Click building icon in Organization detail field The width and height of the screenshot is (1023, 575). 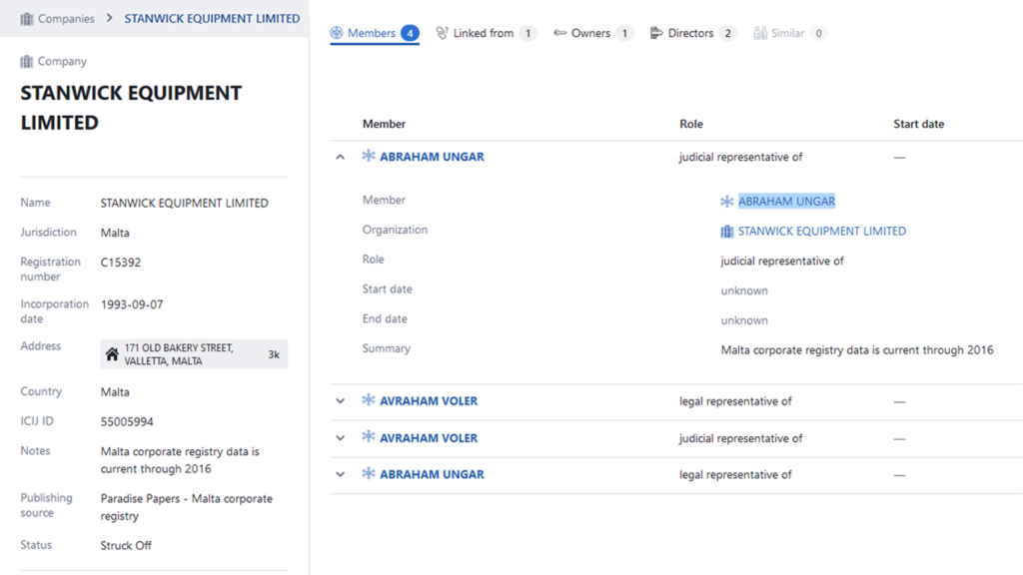click(x=727, y=232)
